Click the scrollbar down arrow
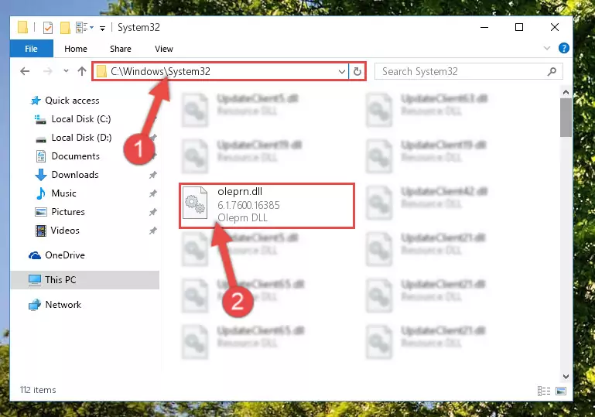Screen dimensions: 595x417 (x=566, y=377)
